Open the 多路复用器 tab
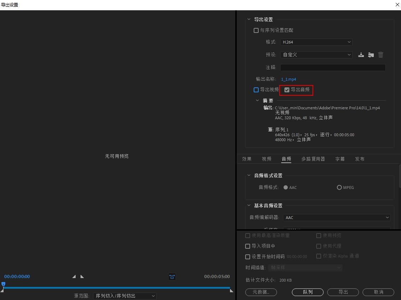401x300 pixels. point(313,159)
